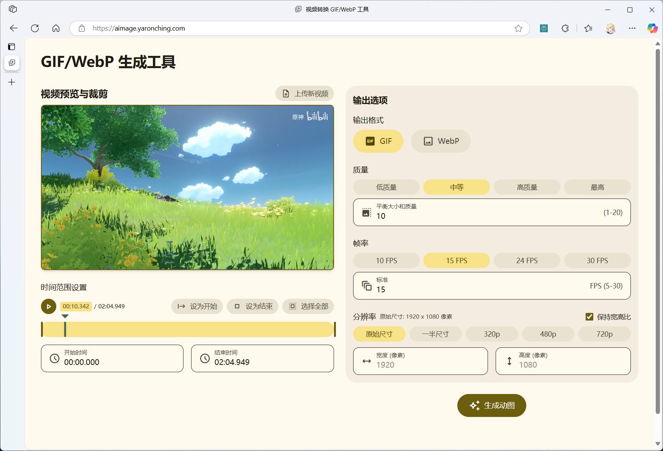Screen dimensions: 663x451
Task: Set frame rate to 10 FPS
Action: coord(386,261)
